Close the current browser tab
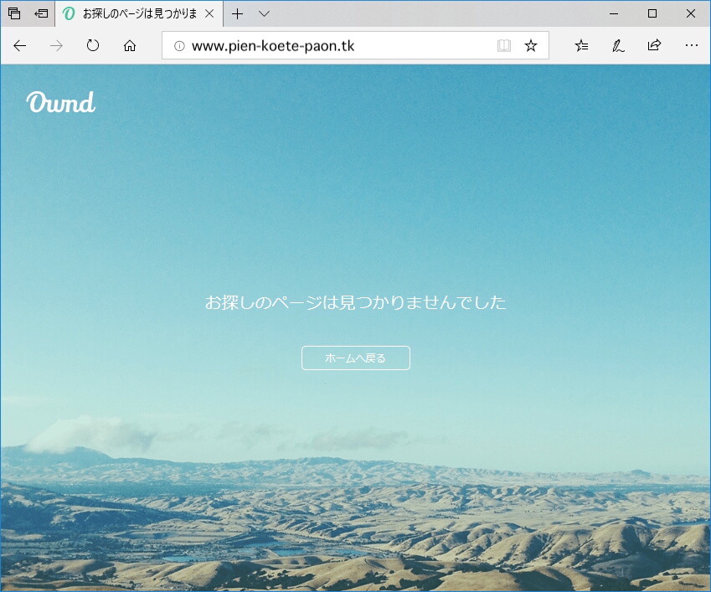The image size is (711, 592). [209, 13]
